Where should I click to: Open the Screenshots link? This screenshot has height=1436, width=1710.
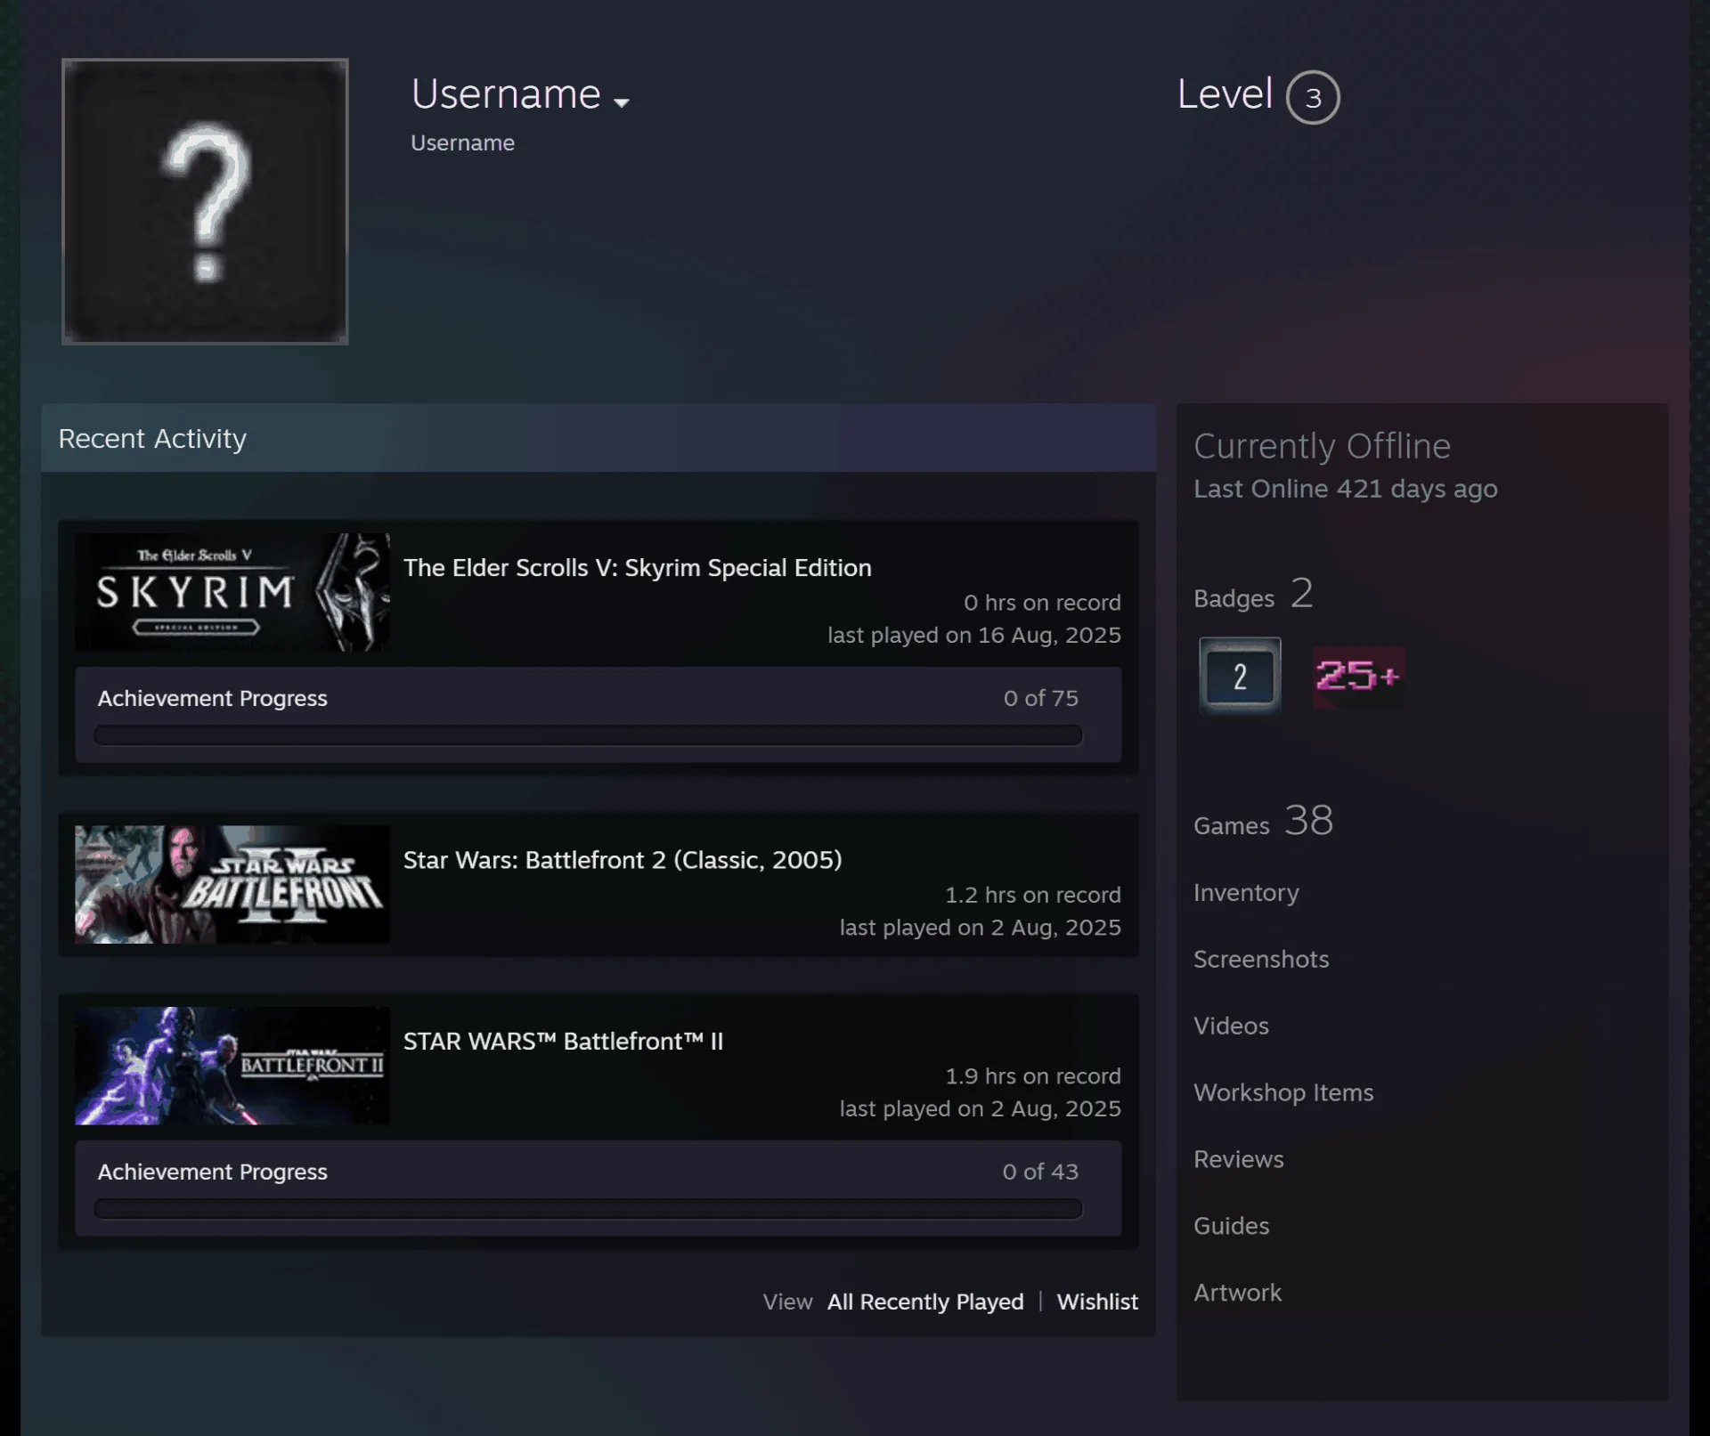click(1261, 959)
